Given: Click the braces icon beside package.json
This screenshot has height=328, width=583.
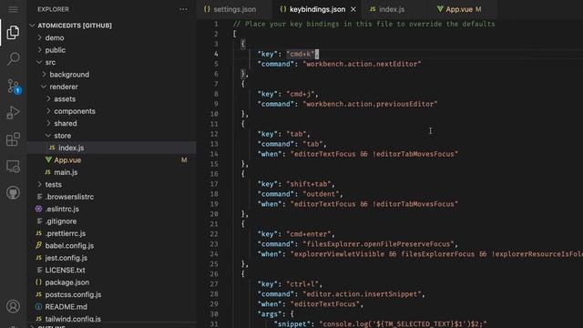Looking at the screenshot, I should [38, 282].
